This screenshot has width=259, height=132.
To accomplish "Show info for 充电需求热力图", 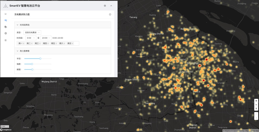I will (x=110, y=14).
